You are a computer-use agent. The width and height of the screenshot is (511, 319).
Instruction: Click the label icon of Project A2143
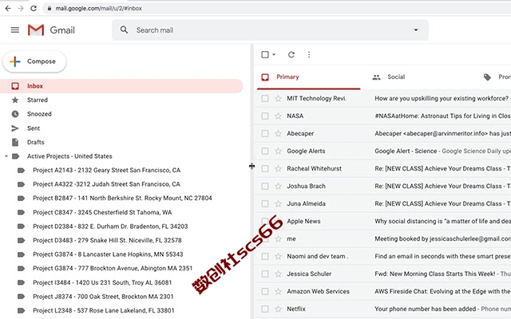pyautogui.click(x=21, y=170)
